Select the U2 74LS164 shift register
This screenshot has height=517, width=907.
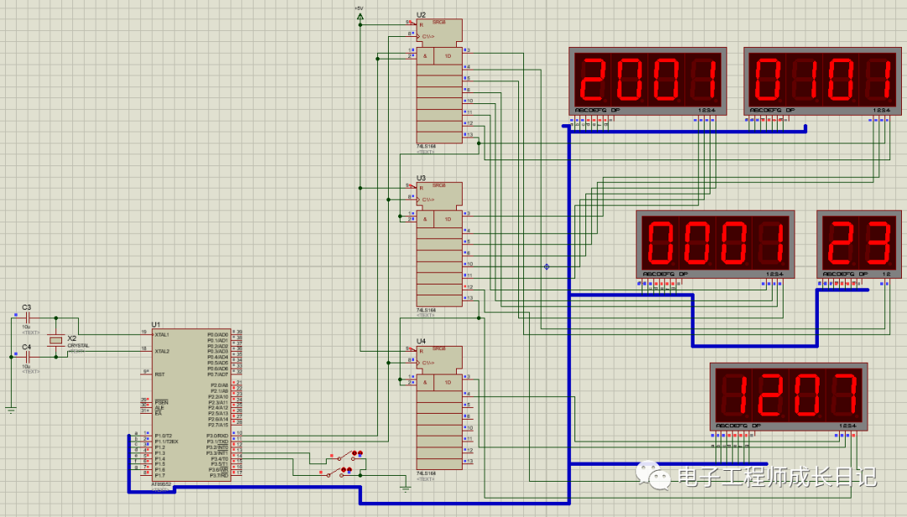click(x=439, y=81)
